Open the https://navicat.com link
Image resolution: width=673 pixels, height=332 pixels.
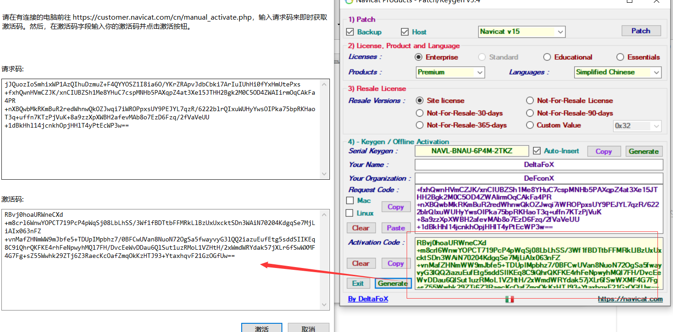tap(631, 299)
